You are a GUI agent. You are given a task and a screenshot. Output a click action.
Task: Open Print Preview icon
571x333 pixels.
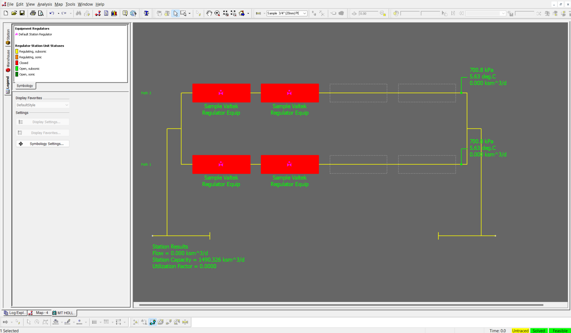41,13
